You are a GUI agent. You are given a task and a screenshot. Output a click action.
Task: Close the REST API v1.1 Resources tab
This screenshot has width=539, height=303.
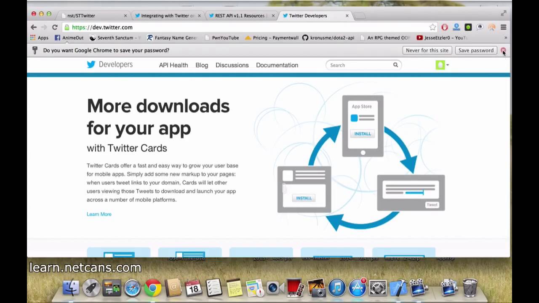pyautogui.click(x=273, y=16)
